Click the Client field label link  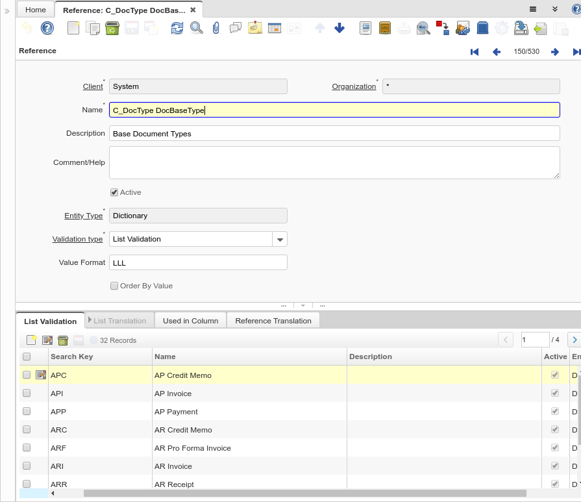tap(93, 86)
